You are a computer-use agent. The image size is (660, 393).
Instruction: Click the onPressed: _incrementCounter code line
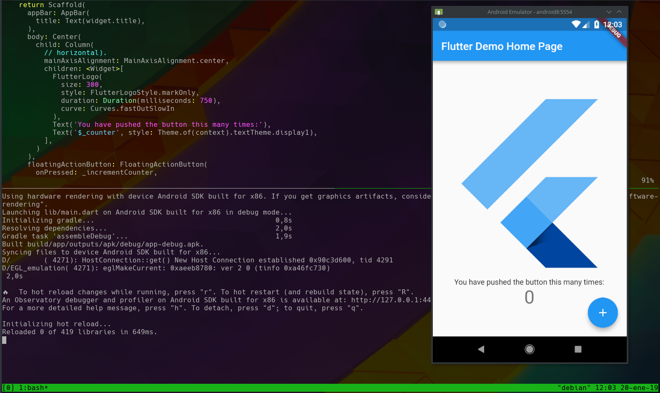click(96, 173)
